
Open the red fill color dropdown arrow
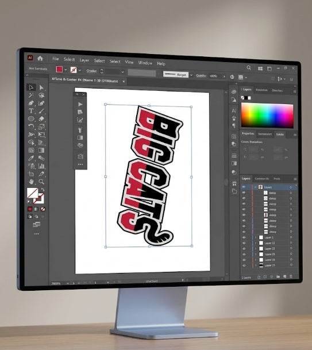pyautogui.click(x=66, y=70)
